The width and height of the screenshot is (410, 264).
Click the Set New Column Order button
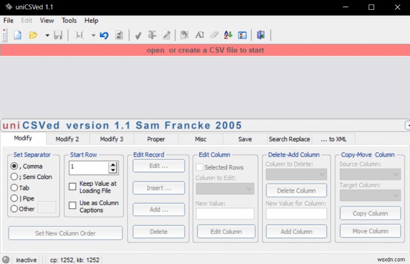(66, 233)
